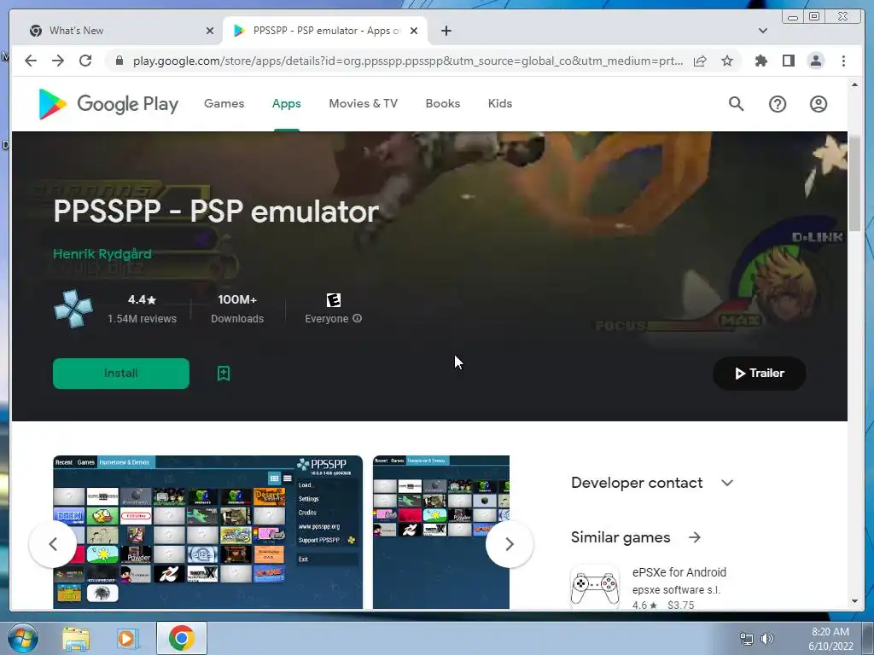
Task: Open the second PPSSPP screenshot thumbnail
Action: point(441,532)
